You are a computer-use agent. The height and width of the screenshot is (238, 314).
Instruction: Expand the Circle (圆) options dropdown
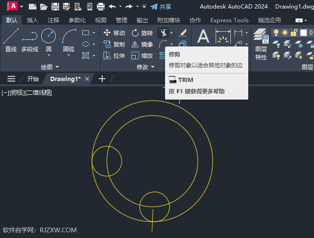tap(49, 55)
